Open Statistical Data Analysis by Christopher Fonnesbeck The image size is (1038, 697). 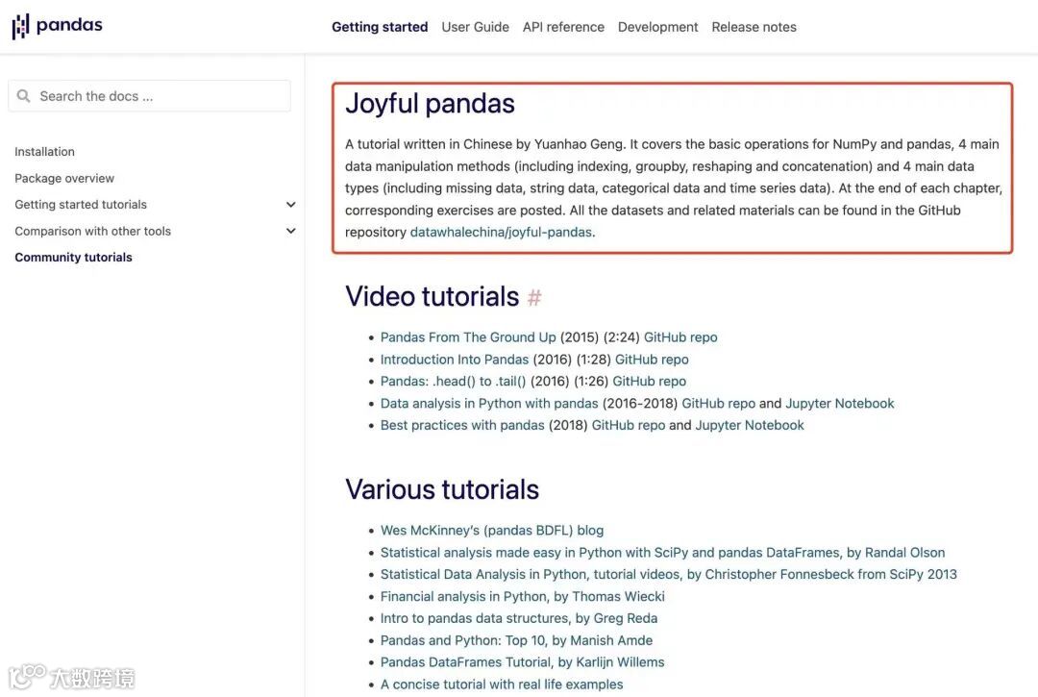669,575
